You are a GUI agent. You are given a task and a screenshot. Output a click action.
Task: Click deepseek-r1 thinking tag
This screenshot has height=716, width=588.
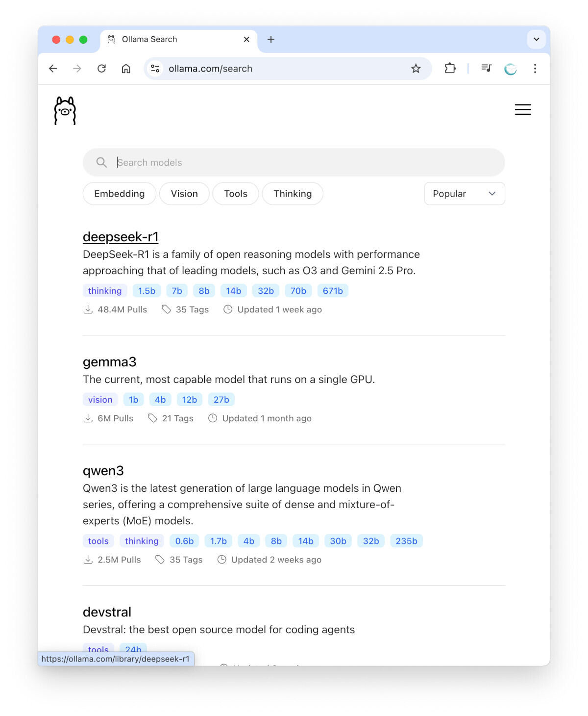click(x=105, y=291)
